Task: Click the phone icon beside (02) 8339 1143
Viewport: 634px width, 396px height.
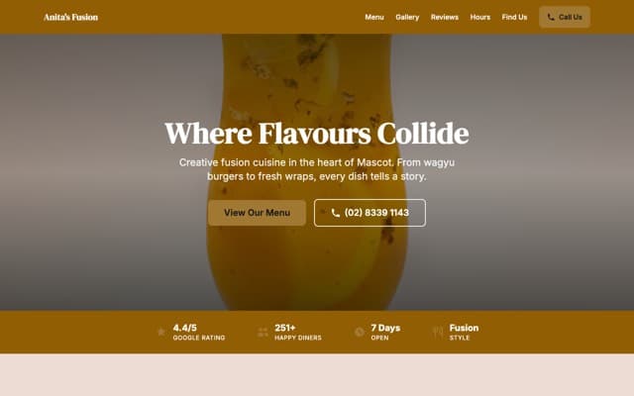Action: (335, 213)
